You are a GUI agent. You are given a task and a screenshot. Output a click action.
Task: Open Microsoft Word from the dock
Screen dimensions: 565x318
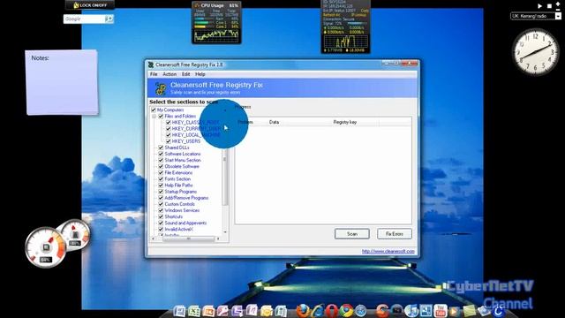click(x=179, y=311)
